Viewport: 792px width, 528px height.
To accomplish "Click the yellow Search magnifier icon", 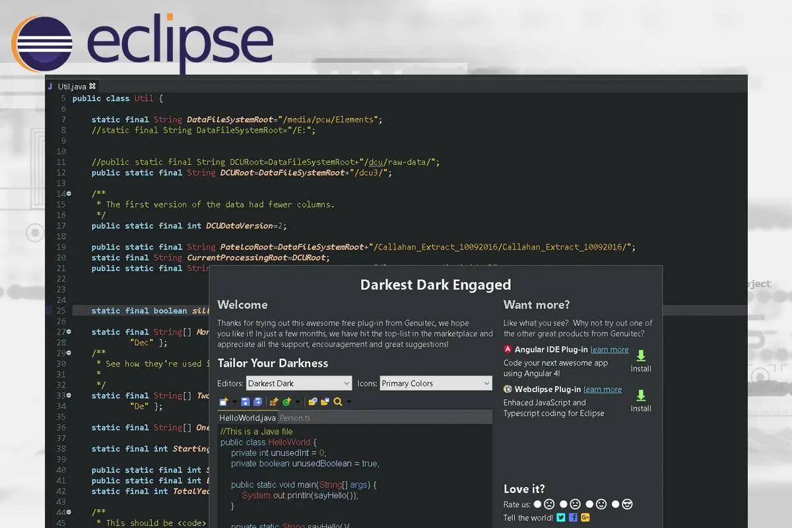I will [338, 401].
